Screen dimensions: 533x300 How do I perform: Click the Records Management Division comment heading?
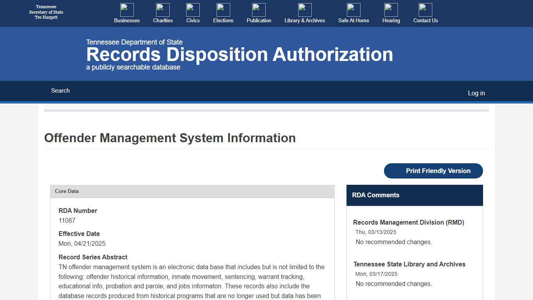409,222
